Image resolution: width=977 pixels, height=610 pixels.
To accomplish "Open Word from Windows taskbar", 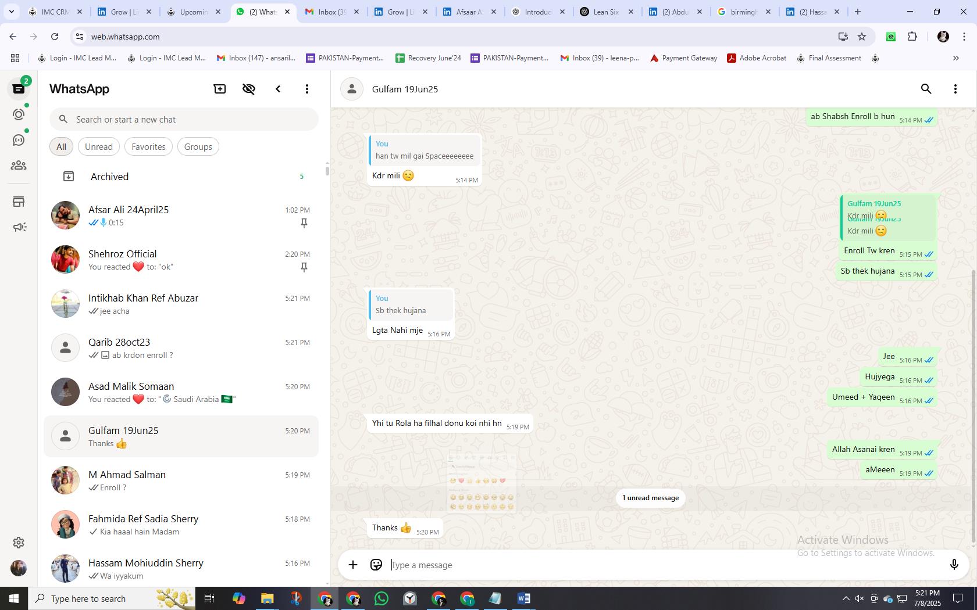I will coord(523,598).
